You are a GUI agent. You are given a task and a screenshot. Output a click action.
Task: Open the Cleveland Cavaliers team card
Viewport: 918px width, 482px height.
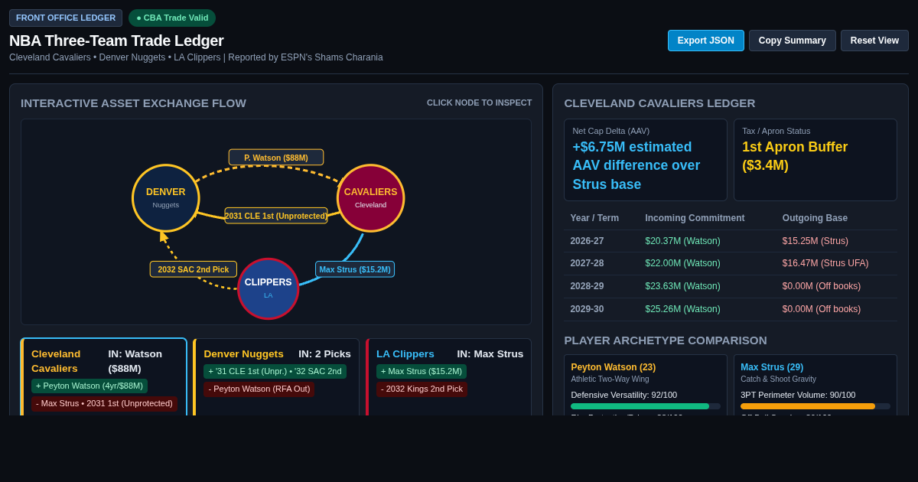[103, 377]
